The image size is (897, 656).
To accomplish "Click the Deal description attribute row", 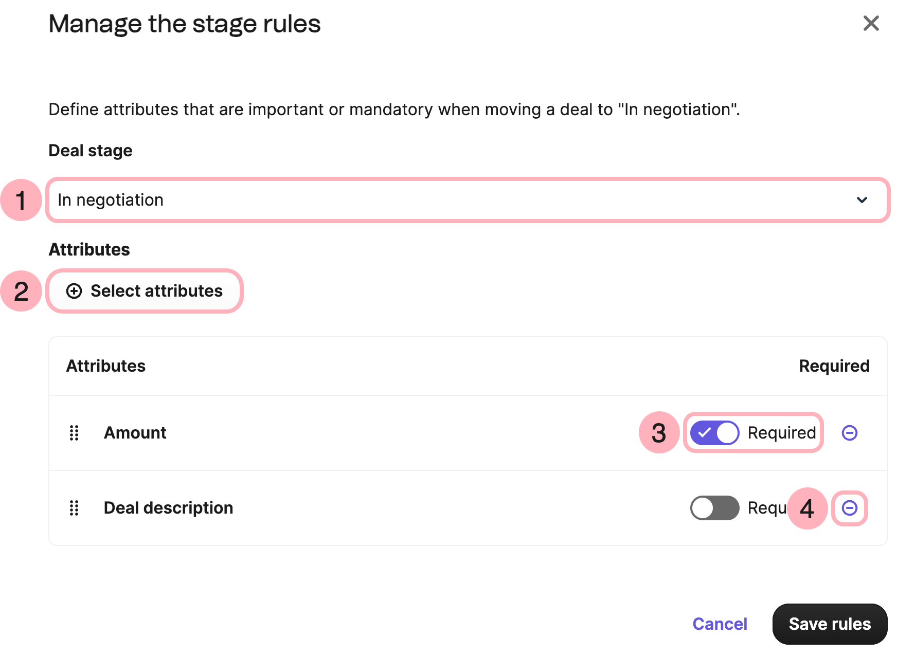I will pos(168,508).
